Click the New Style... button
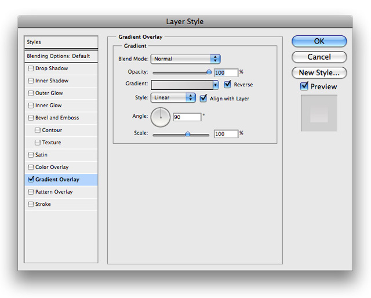This screenshot has width=371, height=298. [x=319, y=72]
